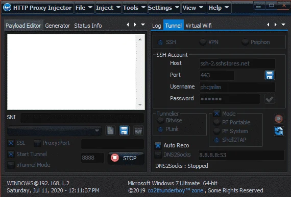
Task: Click the SNI input field
Action: (x=82, y=118)
